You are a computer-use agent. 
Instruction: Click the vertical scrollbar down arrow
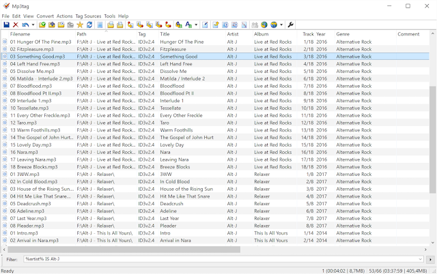[x=432, y=243]
